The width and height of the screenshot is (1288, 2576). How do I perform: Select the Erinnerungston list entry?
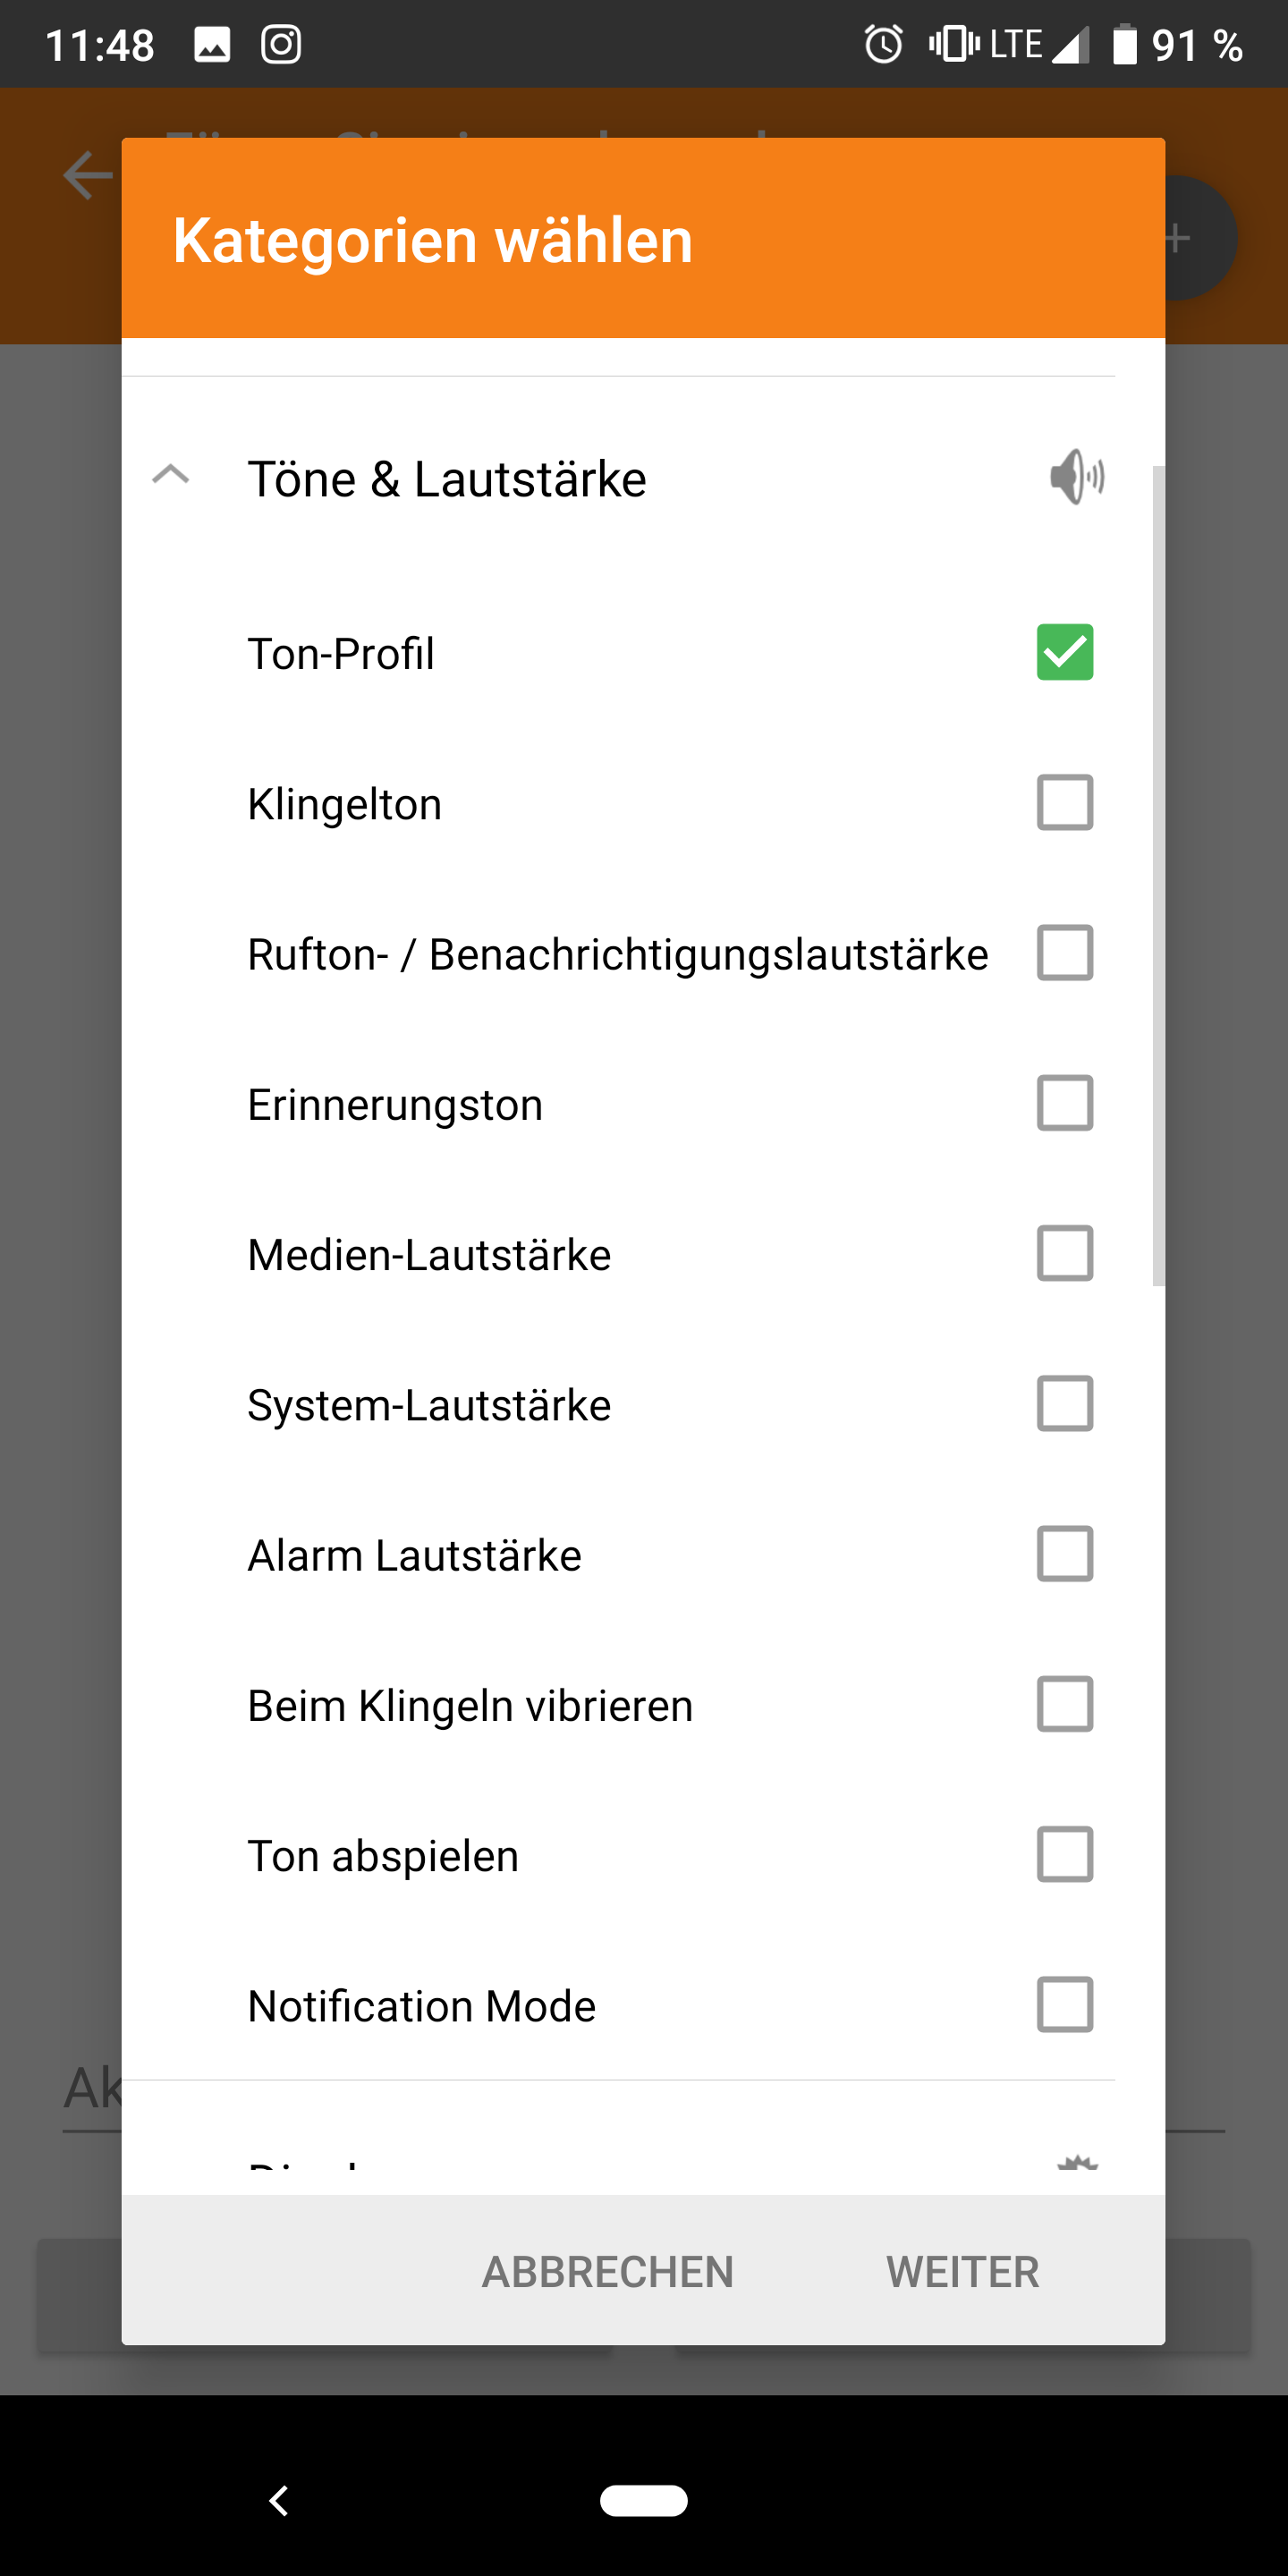pyautogui.click(x=395, y=1105)
